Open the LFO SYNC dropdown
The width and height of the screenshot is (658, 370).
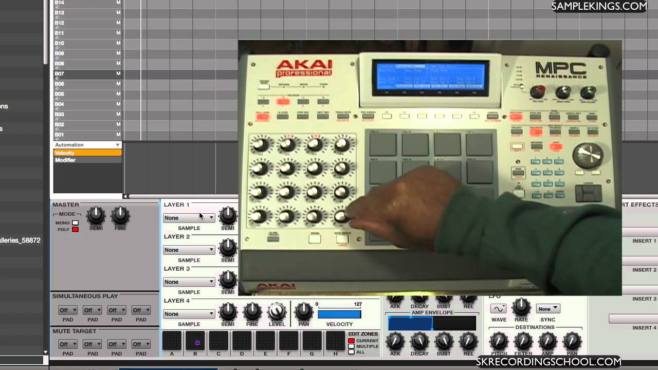pyautogui.click(x=548, y=309)
